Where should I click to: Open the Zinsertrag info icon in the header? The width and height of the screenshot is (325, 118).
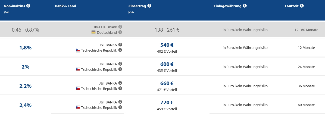tap(149, 6)
